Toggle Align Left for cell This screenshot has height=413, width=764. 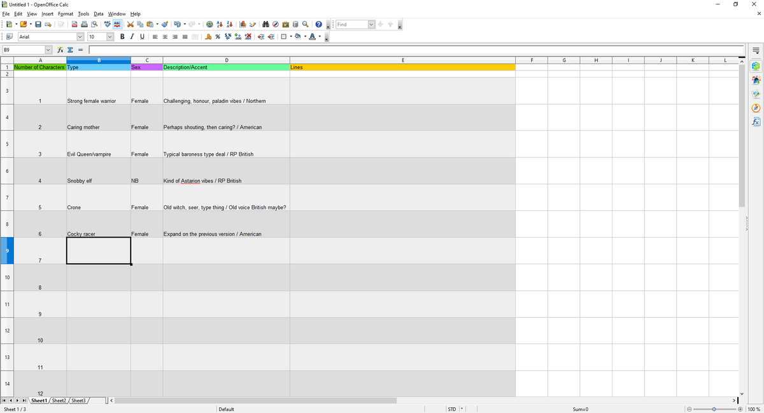point(155,36)
